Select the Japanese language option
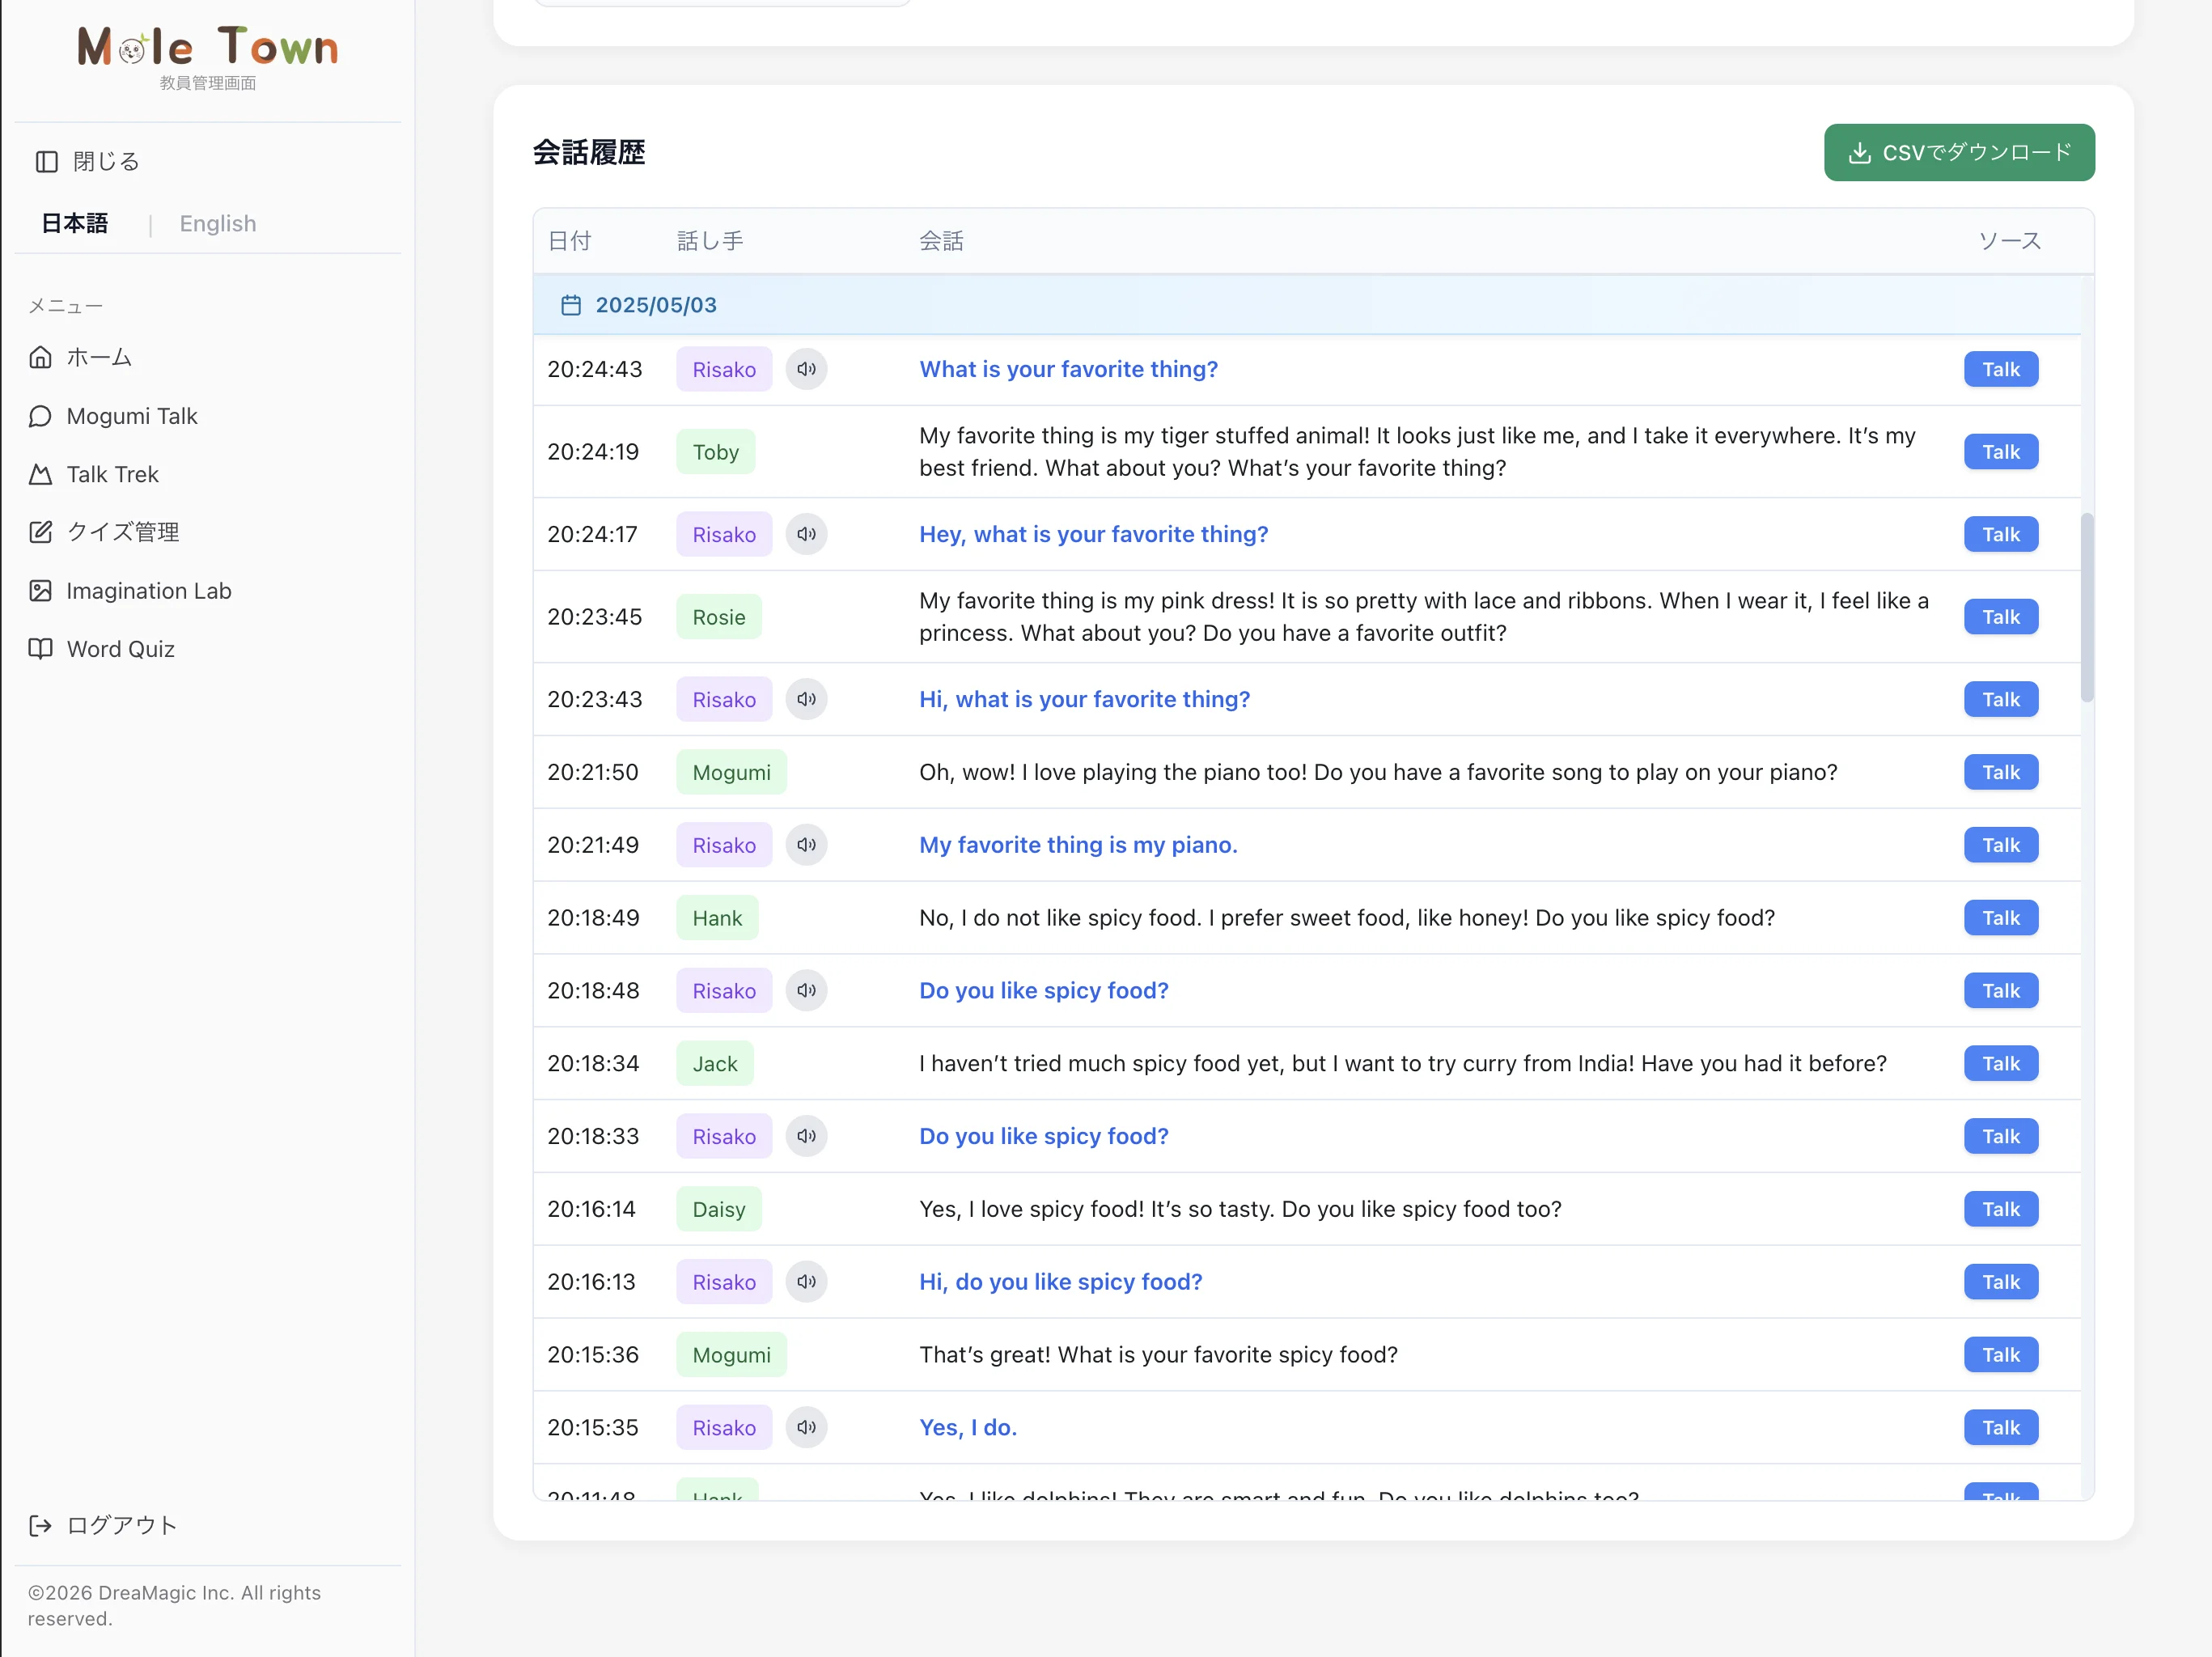Screen dimensions: 2212x1657 [x=75, y=223]
